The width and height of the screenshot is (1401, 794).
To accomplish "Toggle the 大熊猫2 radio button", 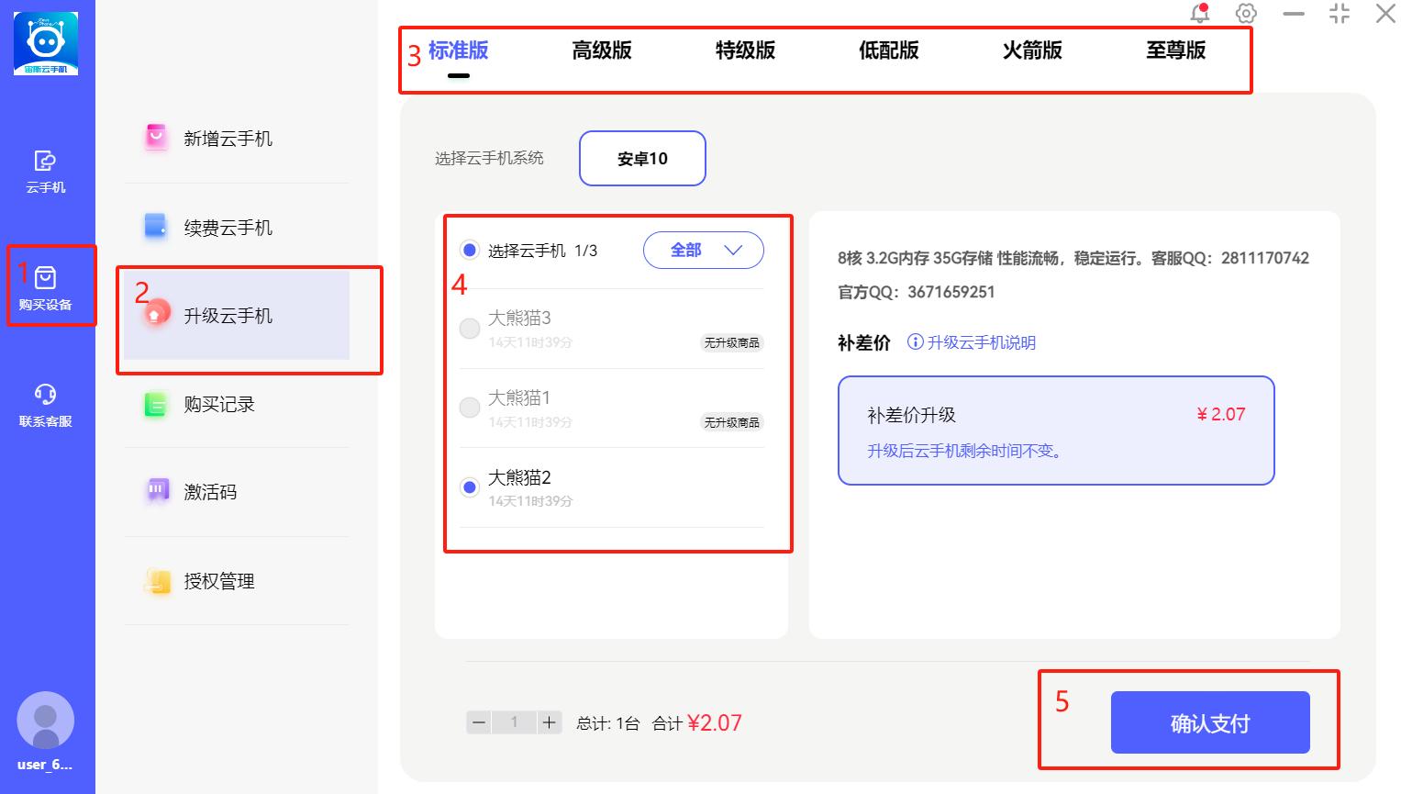I will pyautogui.click(x=470, y=487).
